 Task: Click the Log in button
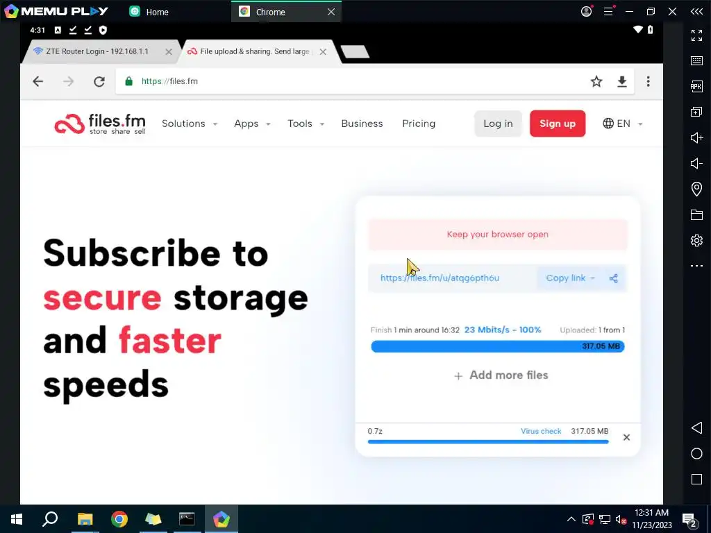point(498,124)
